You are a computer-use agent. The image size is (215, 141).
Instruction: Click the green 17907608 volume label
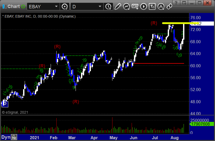coord(201,124)
